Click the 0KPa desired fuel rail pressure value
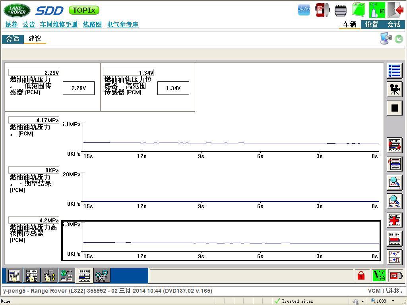The image size is (407, 305). click(34, 170)
